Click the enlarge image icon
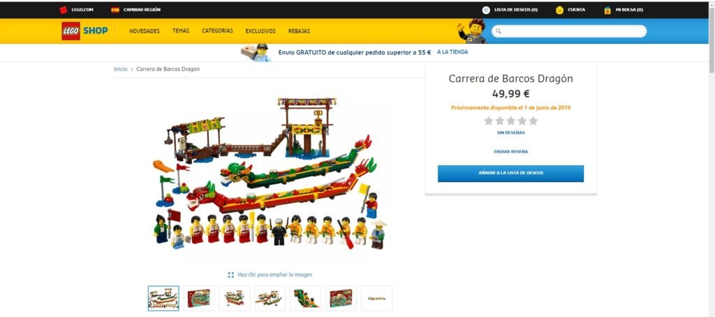The height and width of the screenshot is (317, 715). [230, 275]
